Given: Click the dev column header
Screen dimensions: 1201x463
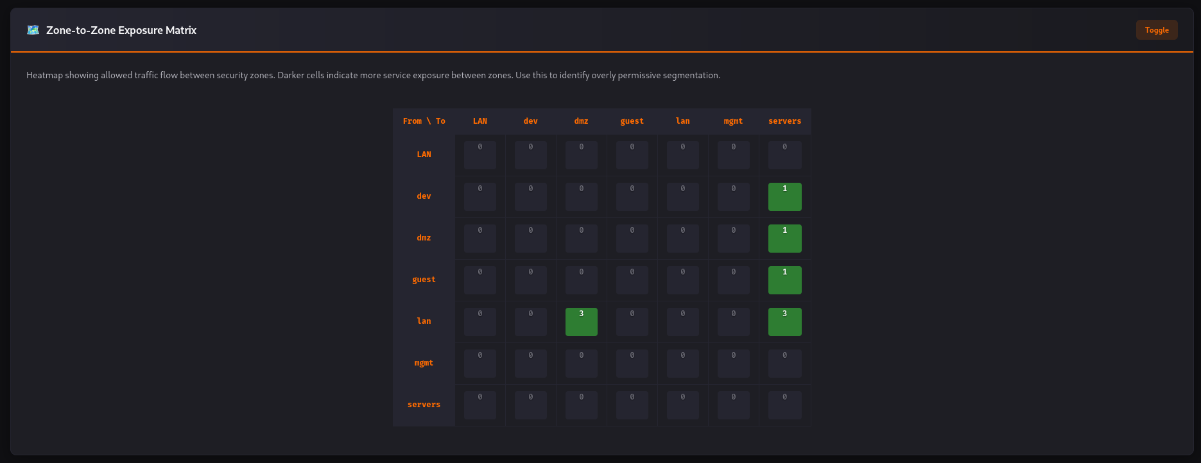Looking at the screenshot, I should pyautogui.click(x=531, y=121).
